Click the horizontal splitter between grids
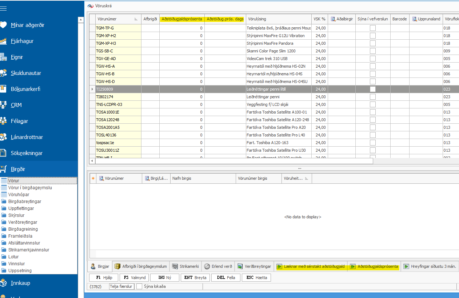The image size is (459, 298). (x=299, y=168)
